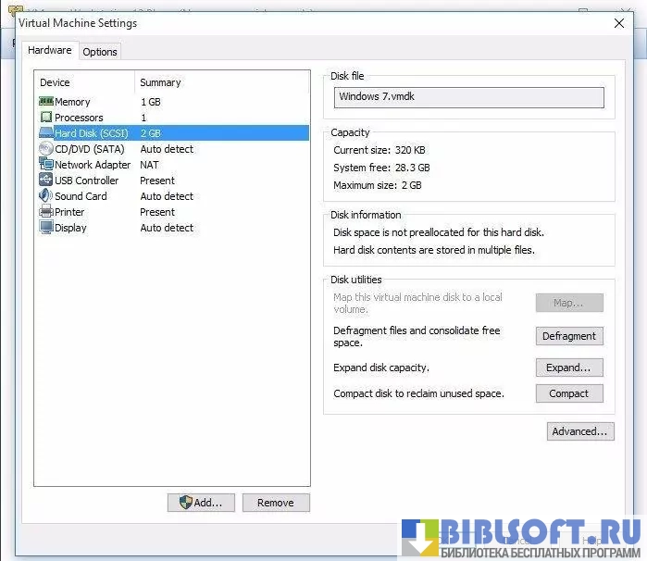The height and width of the screenshot is (561, 647).
Task: Click the Sound Card speaker icon
Action: (46, 196)
